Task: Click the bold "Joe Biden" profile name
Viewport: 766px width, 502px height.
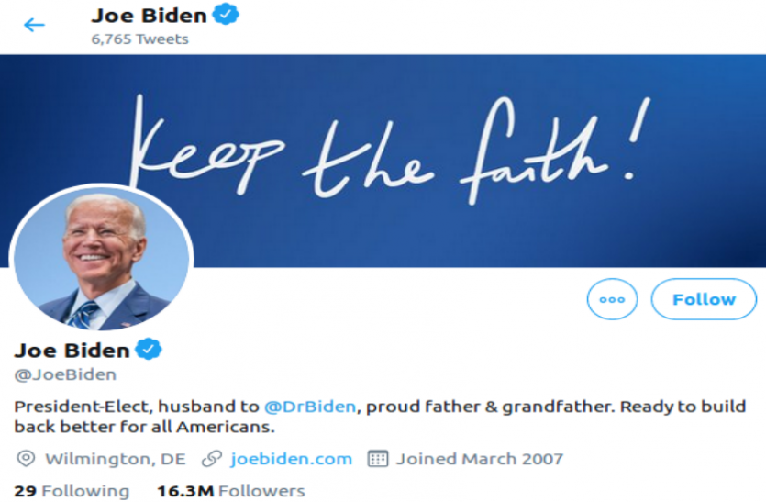Action: (x=72, y=350)
